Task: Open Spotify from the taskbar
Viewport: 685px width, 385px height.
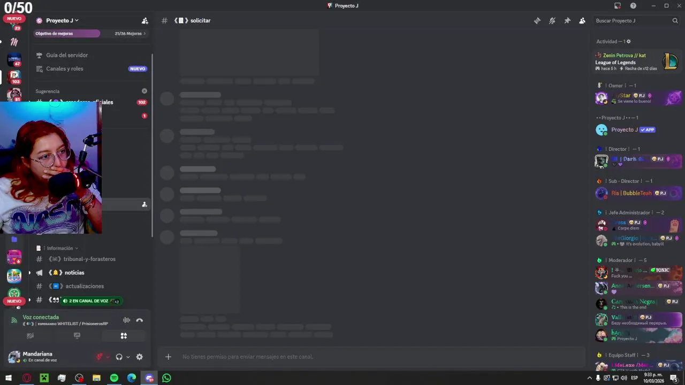Action: (x=114, y=378)
